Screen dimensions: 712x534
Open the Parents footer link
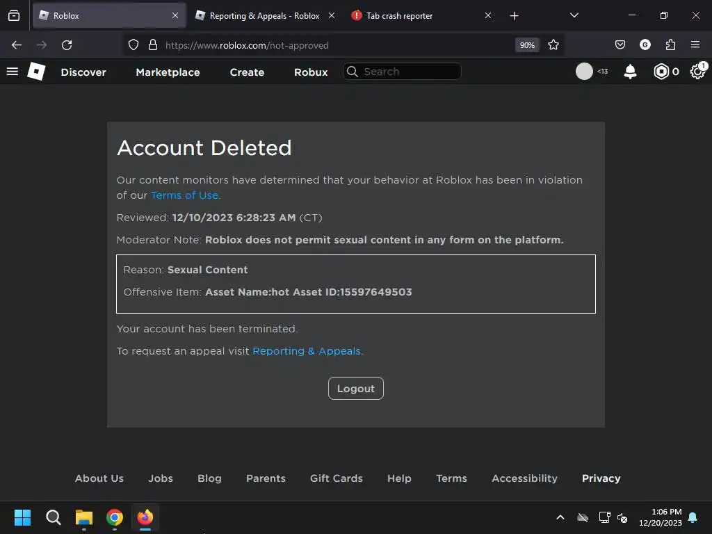click(266, 478)
